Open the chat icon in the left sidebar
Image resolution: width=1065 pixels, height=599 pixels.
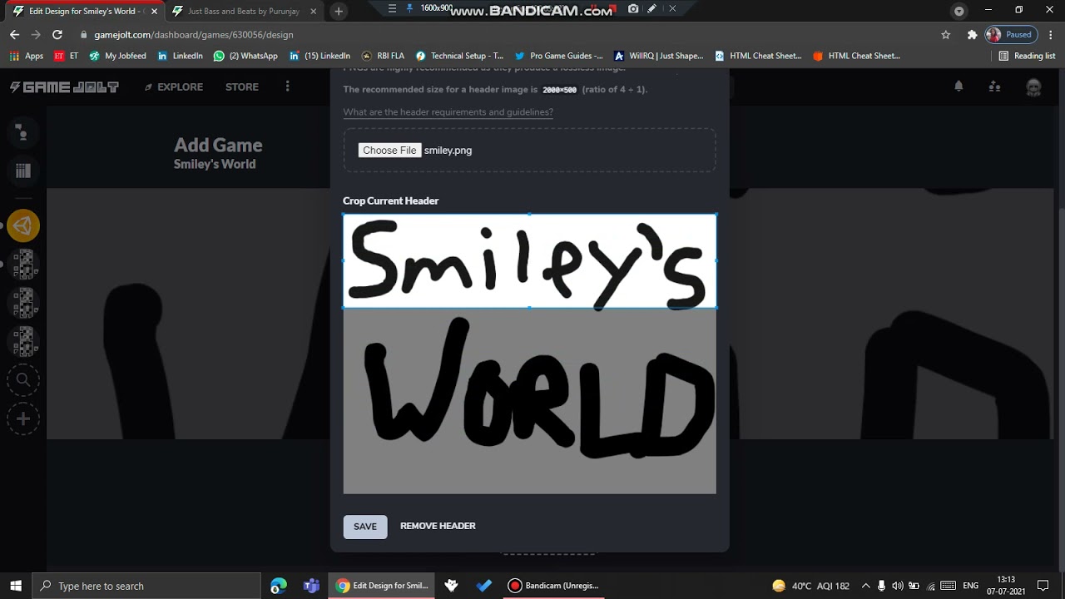(23, 131)
